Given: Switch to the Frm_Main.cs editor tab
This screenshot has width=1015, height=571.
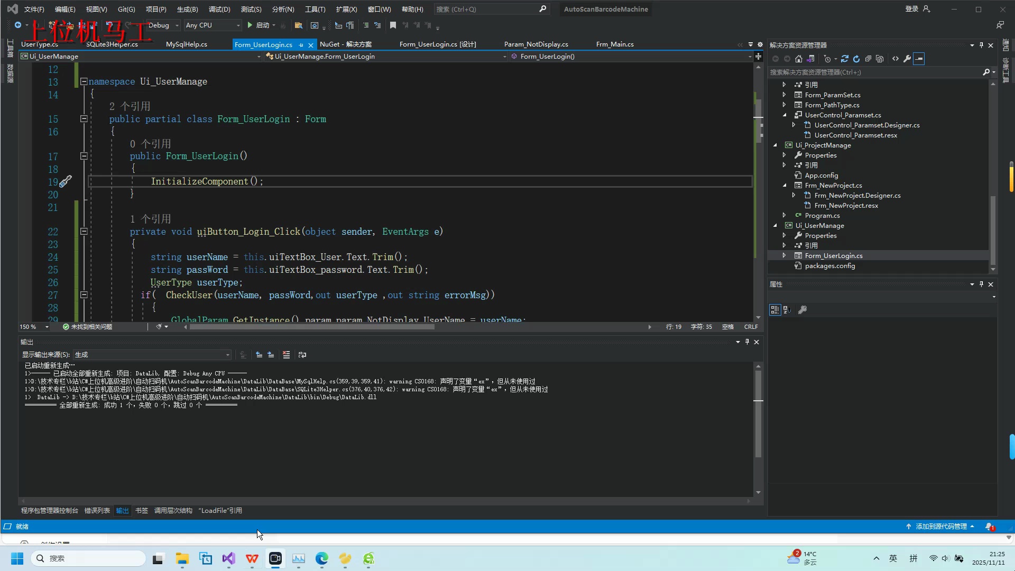Looking at the screenshot, I should (x=615, y=44).
